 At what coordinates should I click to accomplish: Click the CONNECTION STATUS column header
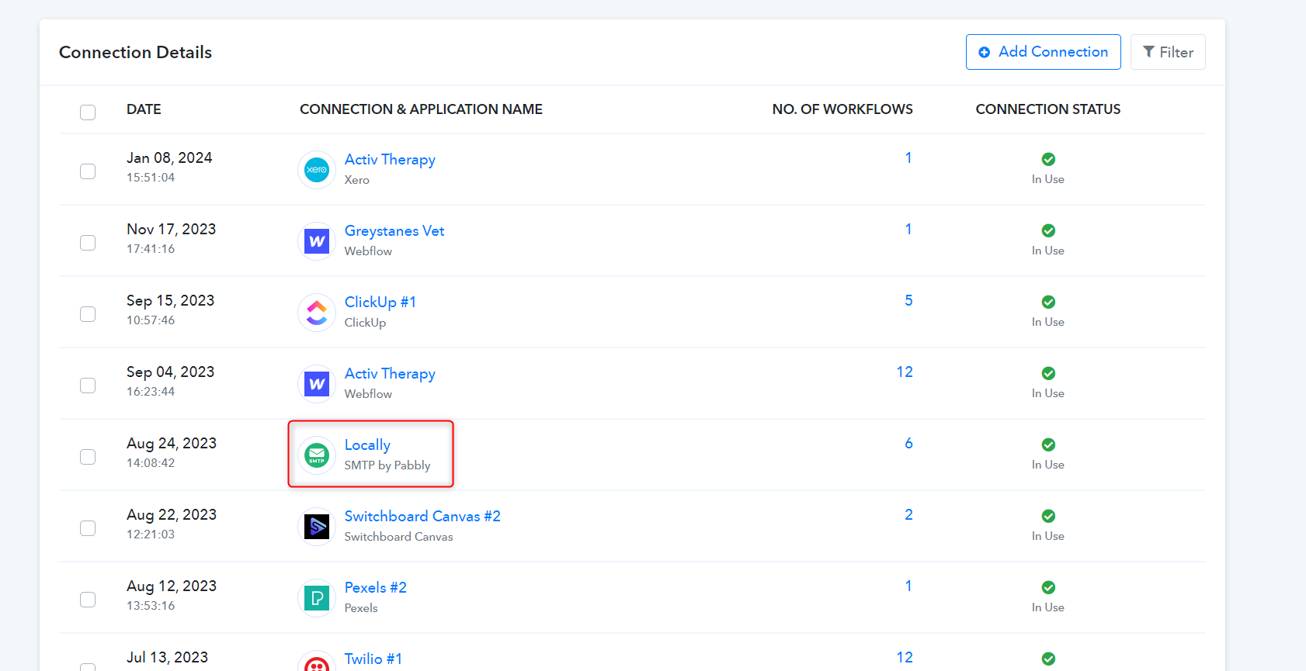coord(1048,109)
